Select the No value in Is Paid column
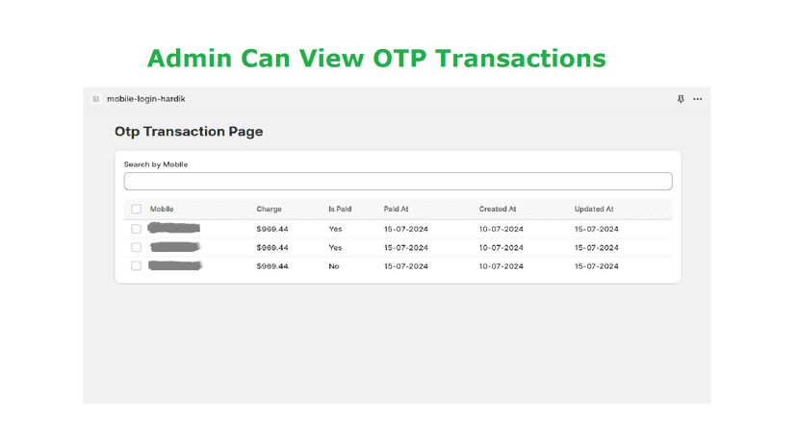The height and width of the screenshot is (448, 797). point(334,266)
